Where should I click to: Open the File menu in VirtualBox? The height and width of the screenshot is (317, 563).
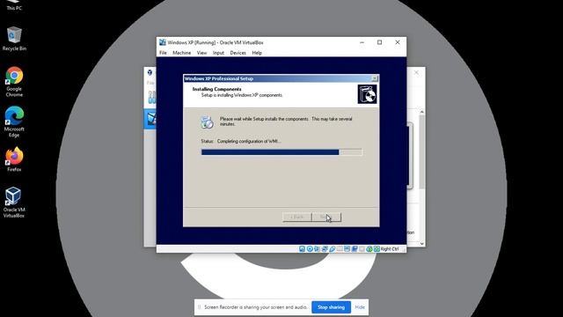(x=163, y=53)
